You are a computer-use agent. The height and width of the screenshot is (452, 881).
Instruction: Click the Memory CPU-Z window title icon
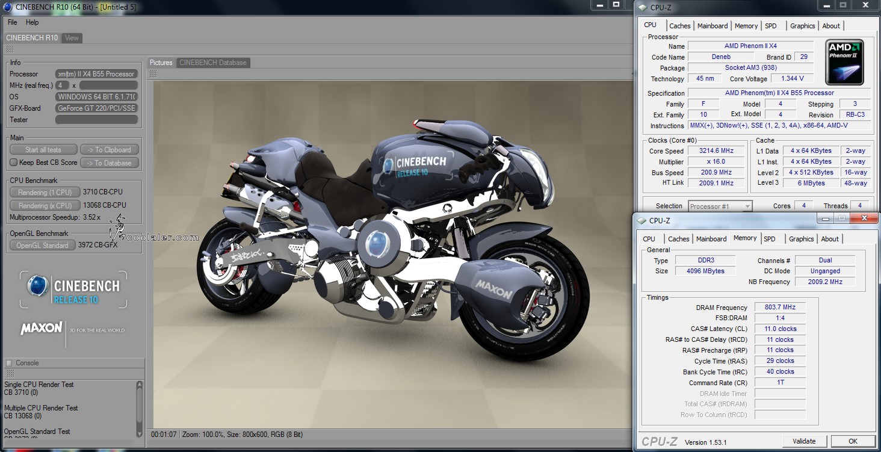coord(642,221)
